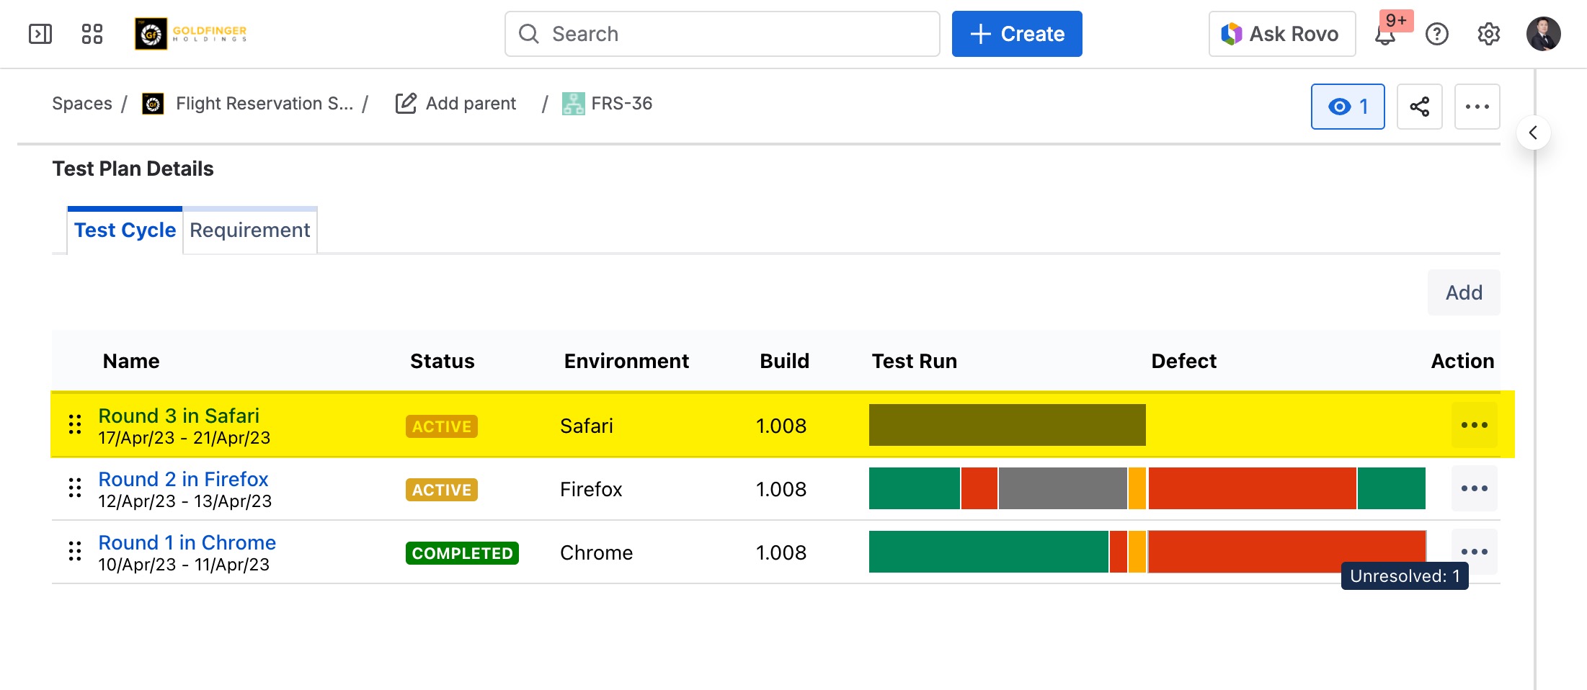Collapse the right side panel chevron

(1533, 133)
